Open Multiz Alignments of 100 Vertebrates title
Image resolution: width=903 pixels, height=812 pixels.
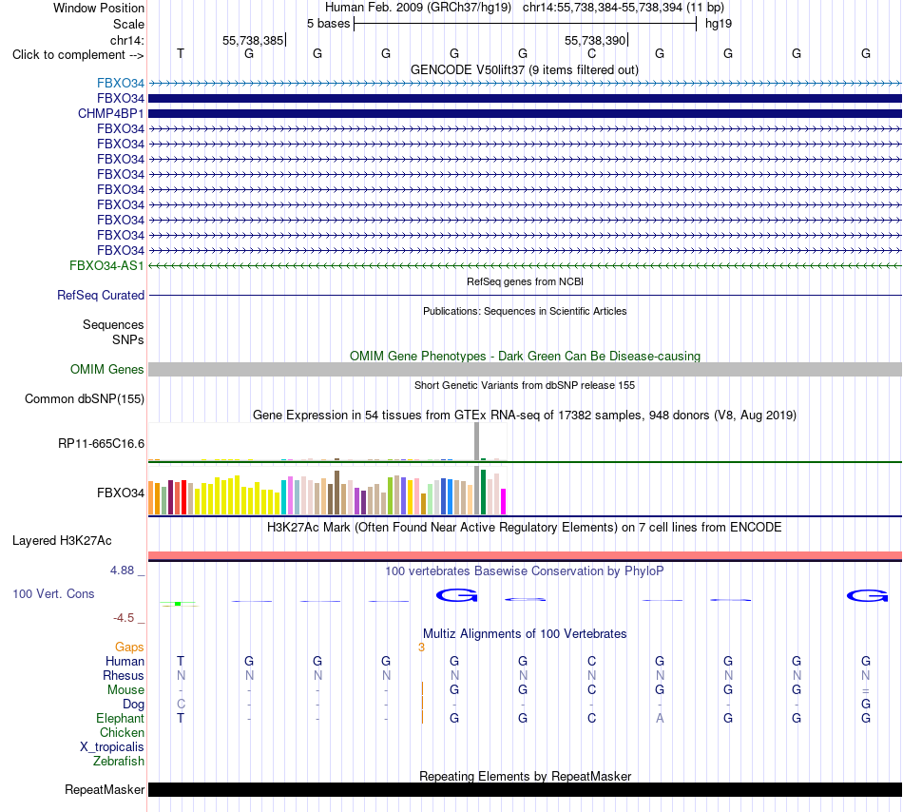pos(525,633)
